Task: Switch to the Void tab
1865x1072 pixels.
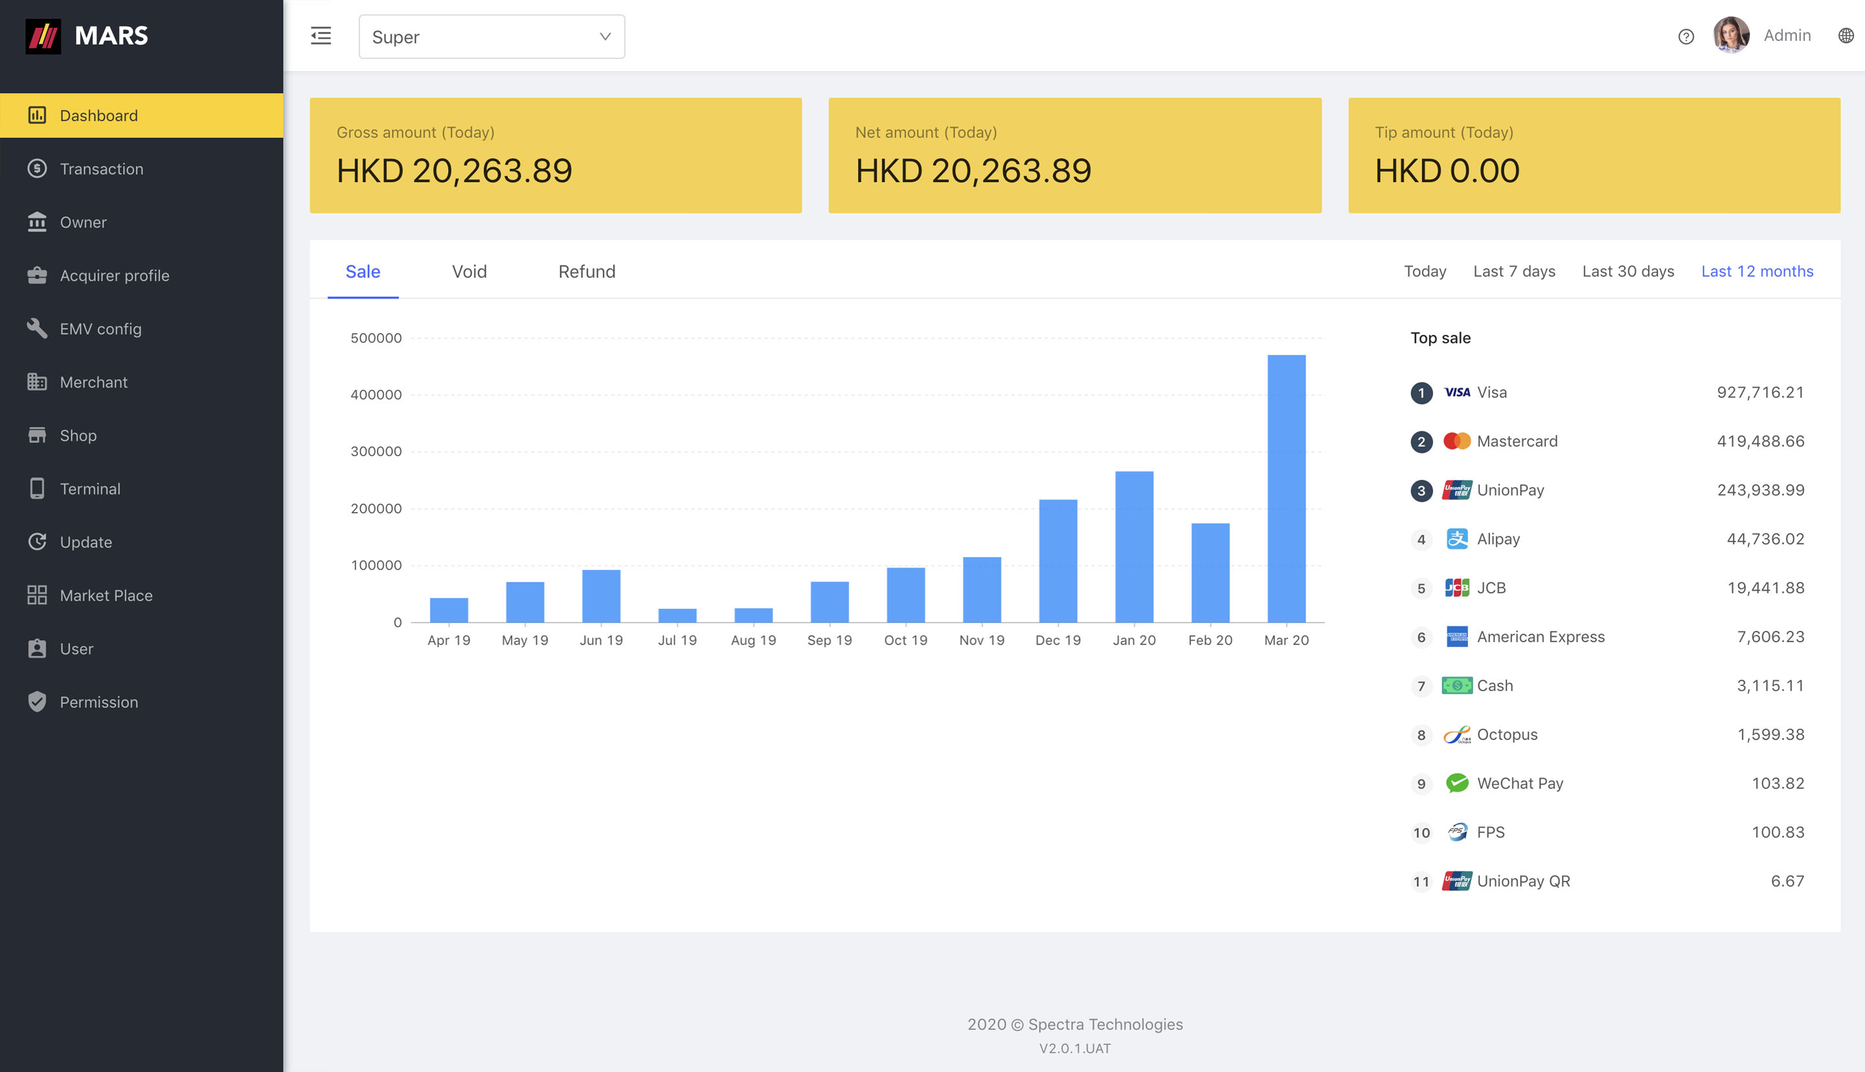Action: [x=469, y=271]
